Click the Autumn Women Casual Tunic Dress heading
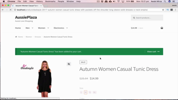The height and width of the screenshot is (100, 178). coord(119,69)
